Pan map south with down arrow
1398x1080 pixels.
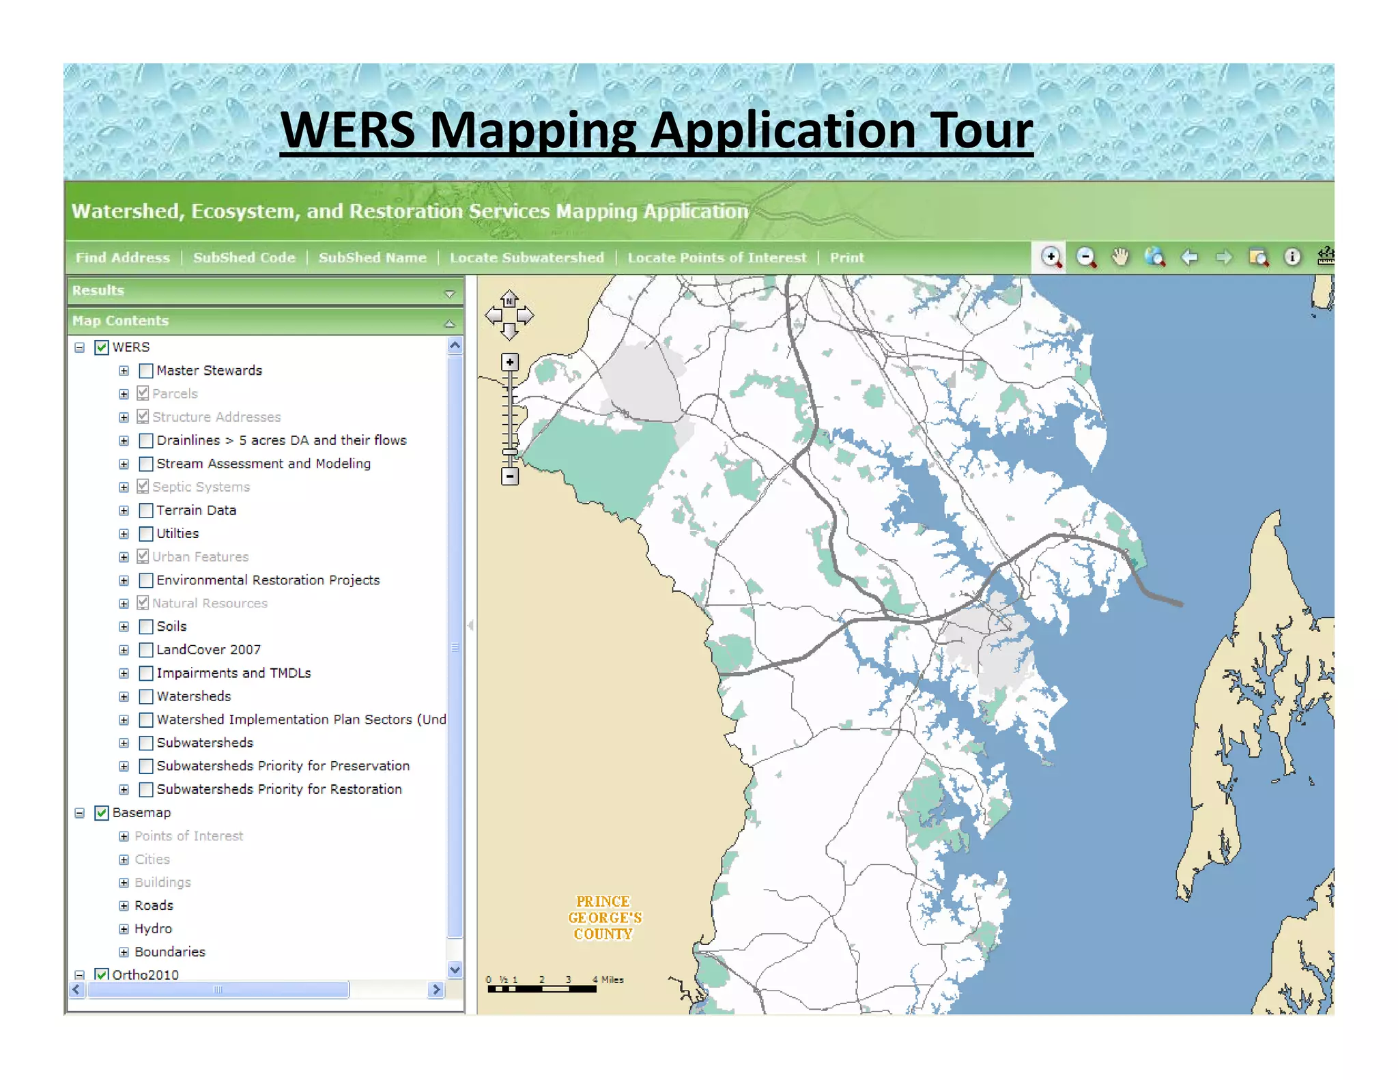[509, 332]
